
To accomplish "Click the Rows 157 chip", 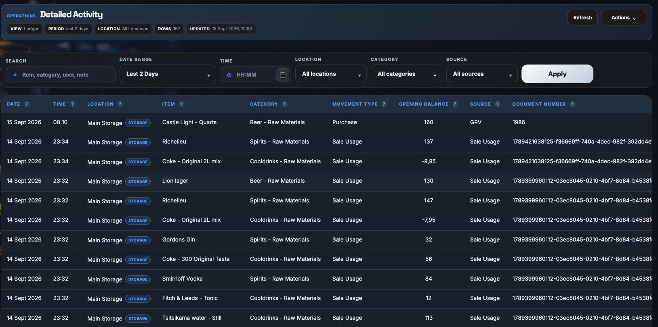I will click(x=169, y=29).
